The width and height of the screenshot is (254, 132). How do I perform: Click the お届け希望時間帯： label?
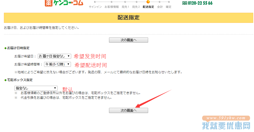click(x=28, y=64)
